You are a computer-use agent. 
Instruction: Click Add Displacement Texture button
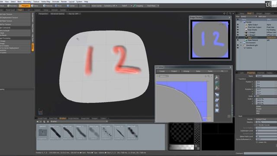coord(15,17)
